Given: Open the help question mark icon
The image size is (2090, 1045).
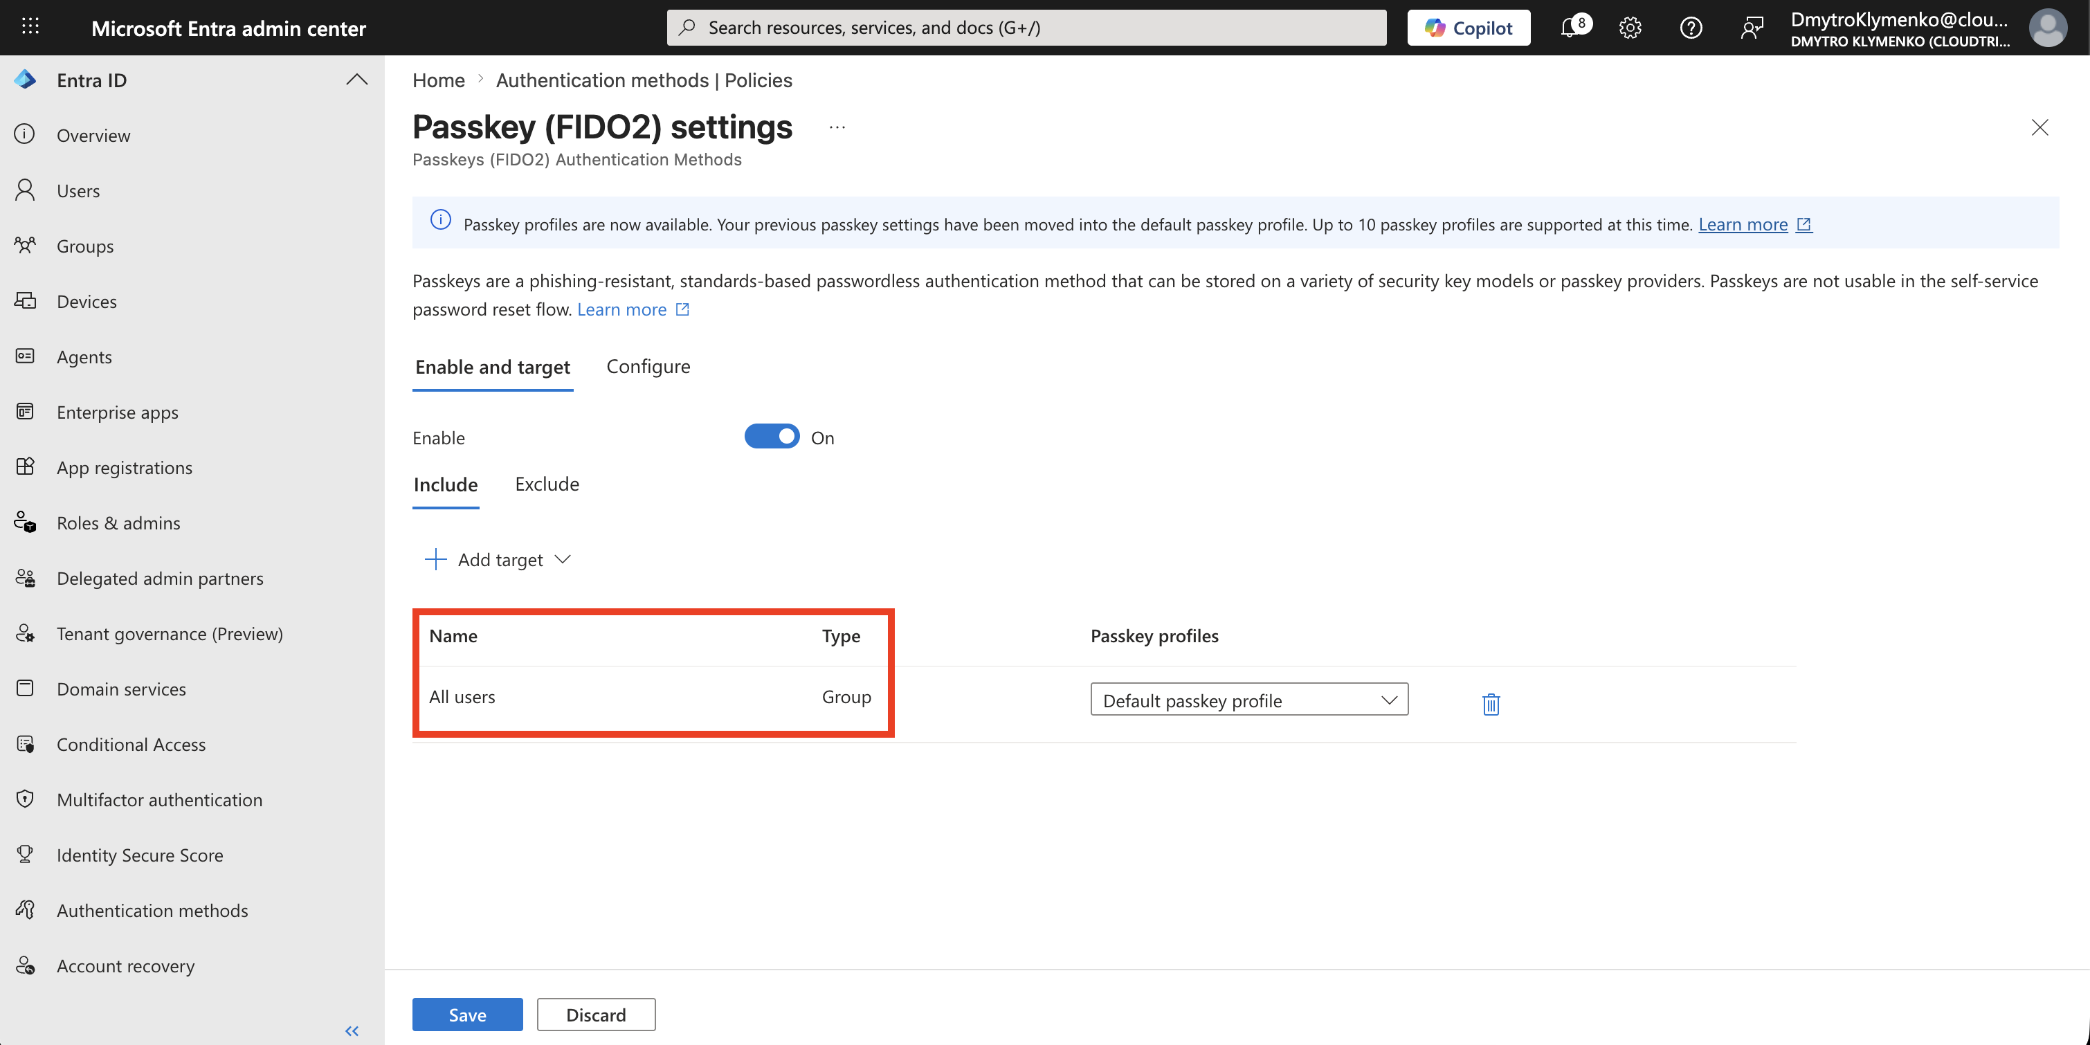Looking at the screenshot, I should 1691,28.
